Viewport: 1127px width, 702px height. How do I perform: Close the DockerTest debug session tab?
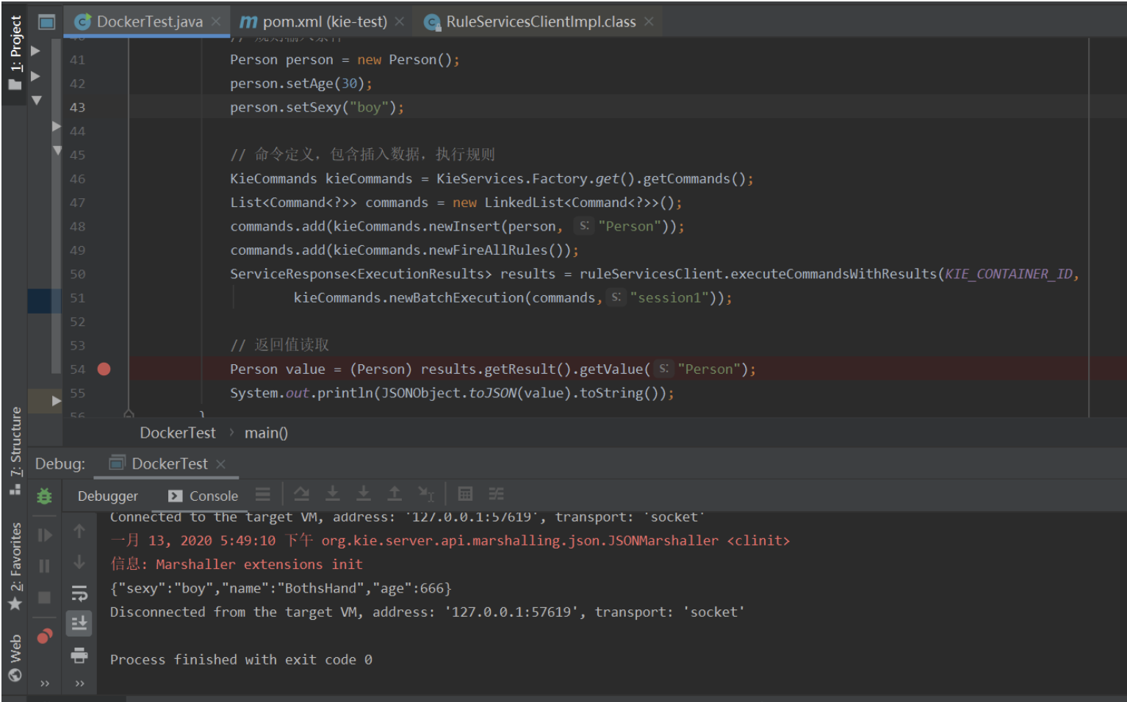point(220,464)
